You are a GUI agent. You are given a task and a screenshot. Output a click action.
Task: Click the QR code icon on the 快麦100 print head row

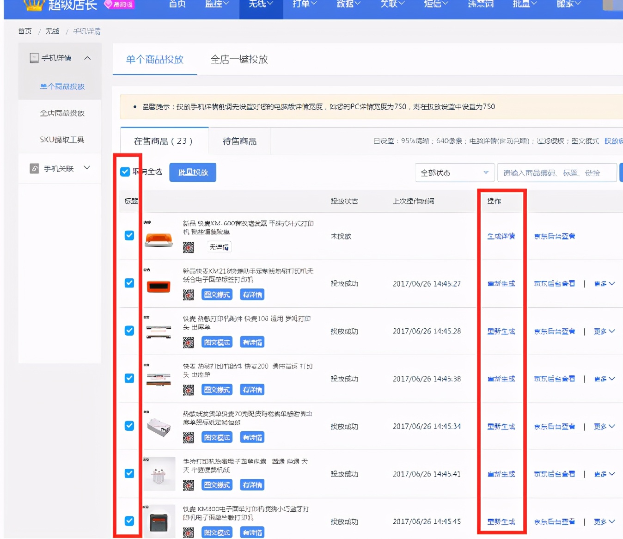[188, 342]
